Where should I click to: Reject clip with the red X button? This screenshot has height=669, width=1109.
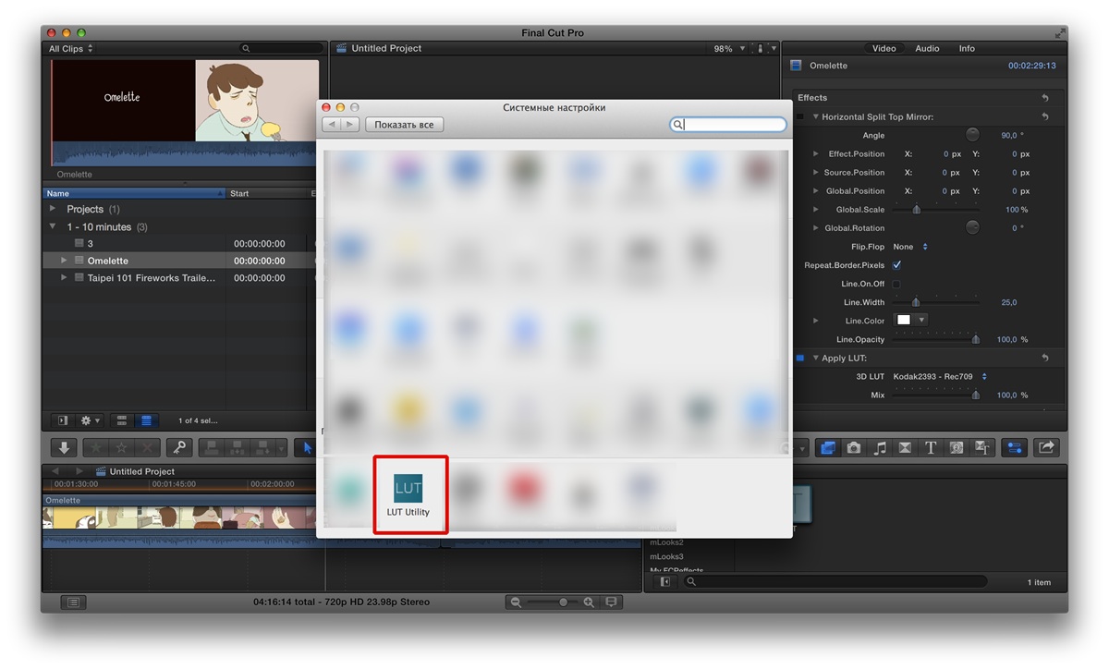[148, 447]
